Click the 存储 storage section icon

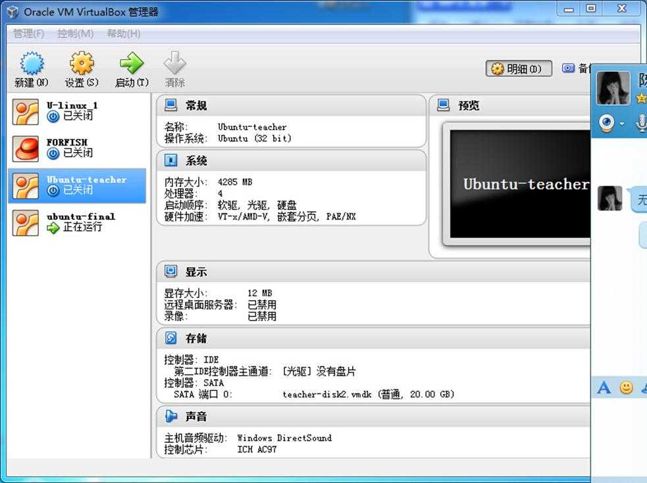tap(171, 338)
